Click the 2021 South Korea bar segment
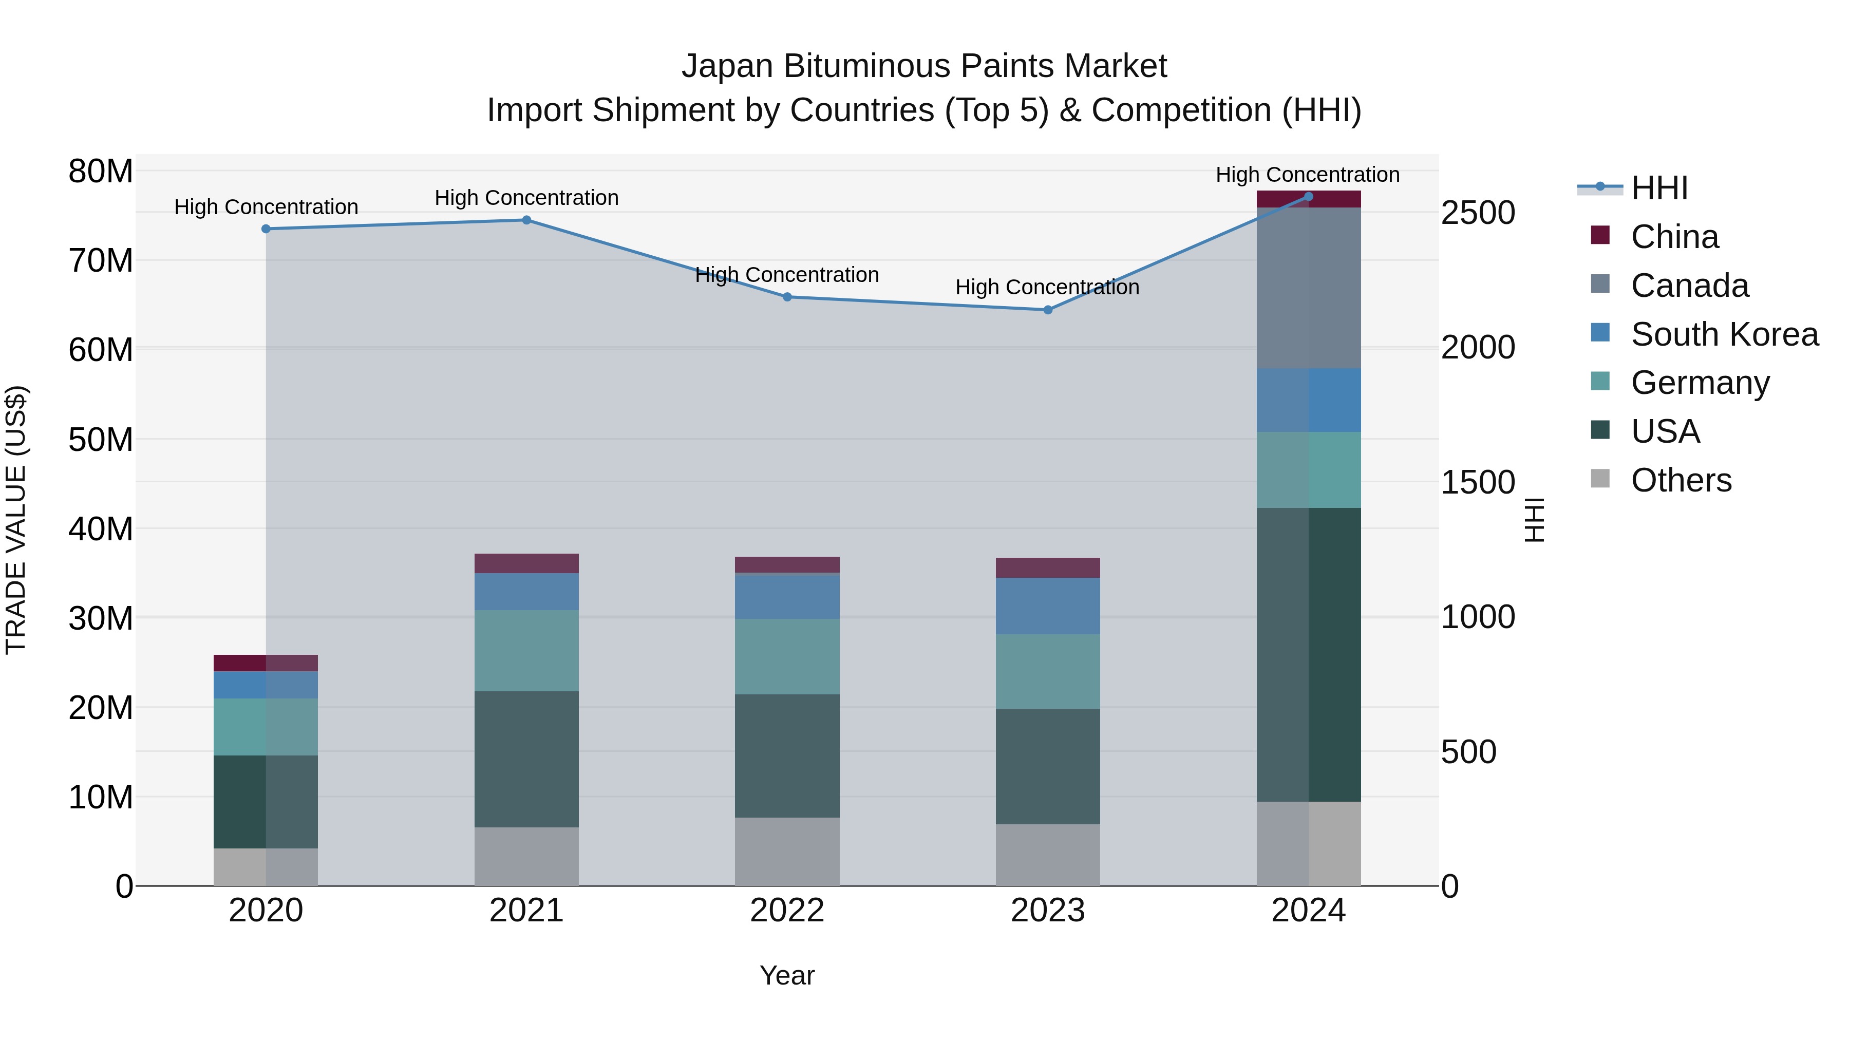The image size is (1849, 1040). (526, 592)
